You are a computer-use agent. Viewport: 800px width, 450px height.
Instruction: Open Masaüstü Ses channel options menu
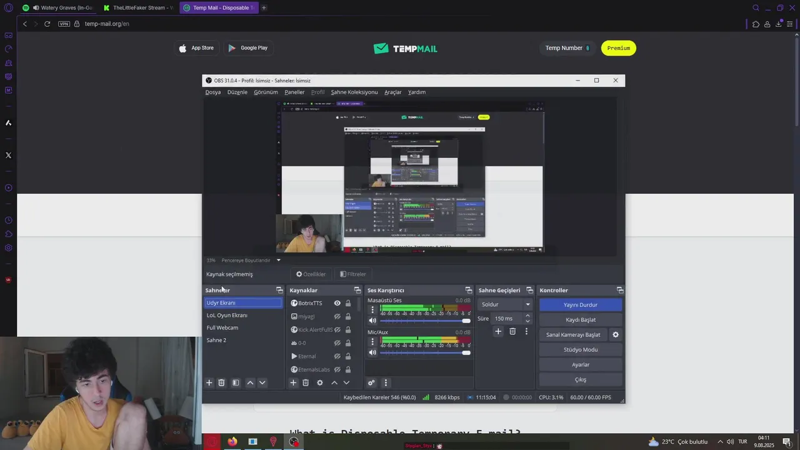point(373,309)
